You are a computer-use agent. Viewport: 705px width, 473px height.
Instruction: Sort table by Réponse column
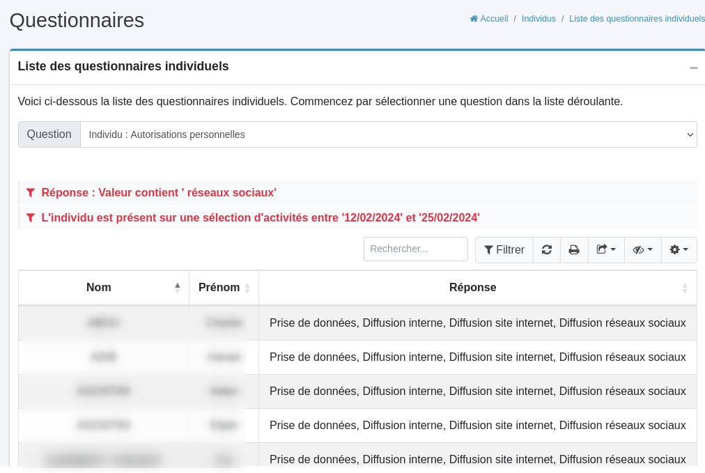(684, 288)
